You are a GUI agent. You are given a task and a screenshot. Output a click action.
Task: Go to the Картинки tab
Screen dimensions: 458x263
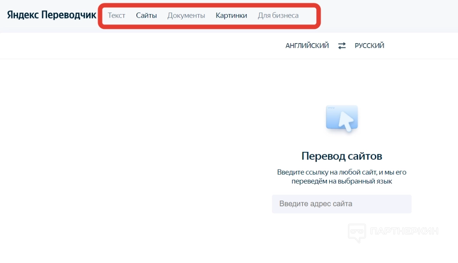231,16
